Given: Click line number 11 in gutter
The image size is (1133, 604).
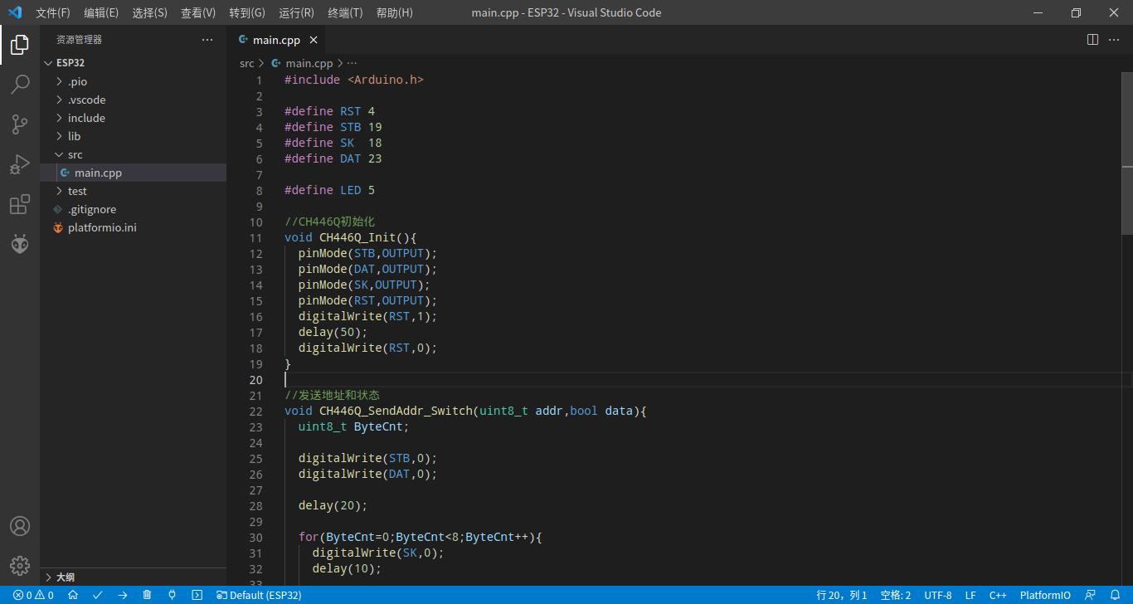Looking at the screenshot, I should pos(255,238).
